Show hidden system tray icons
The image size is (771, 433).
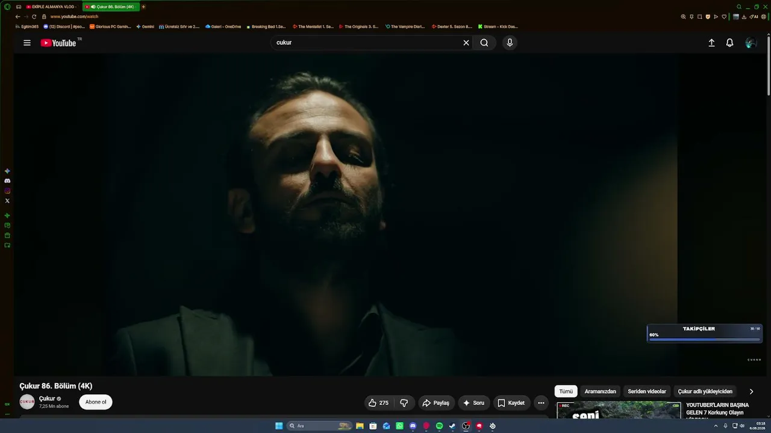pyautogui.click(x=716, y=426)
